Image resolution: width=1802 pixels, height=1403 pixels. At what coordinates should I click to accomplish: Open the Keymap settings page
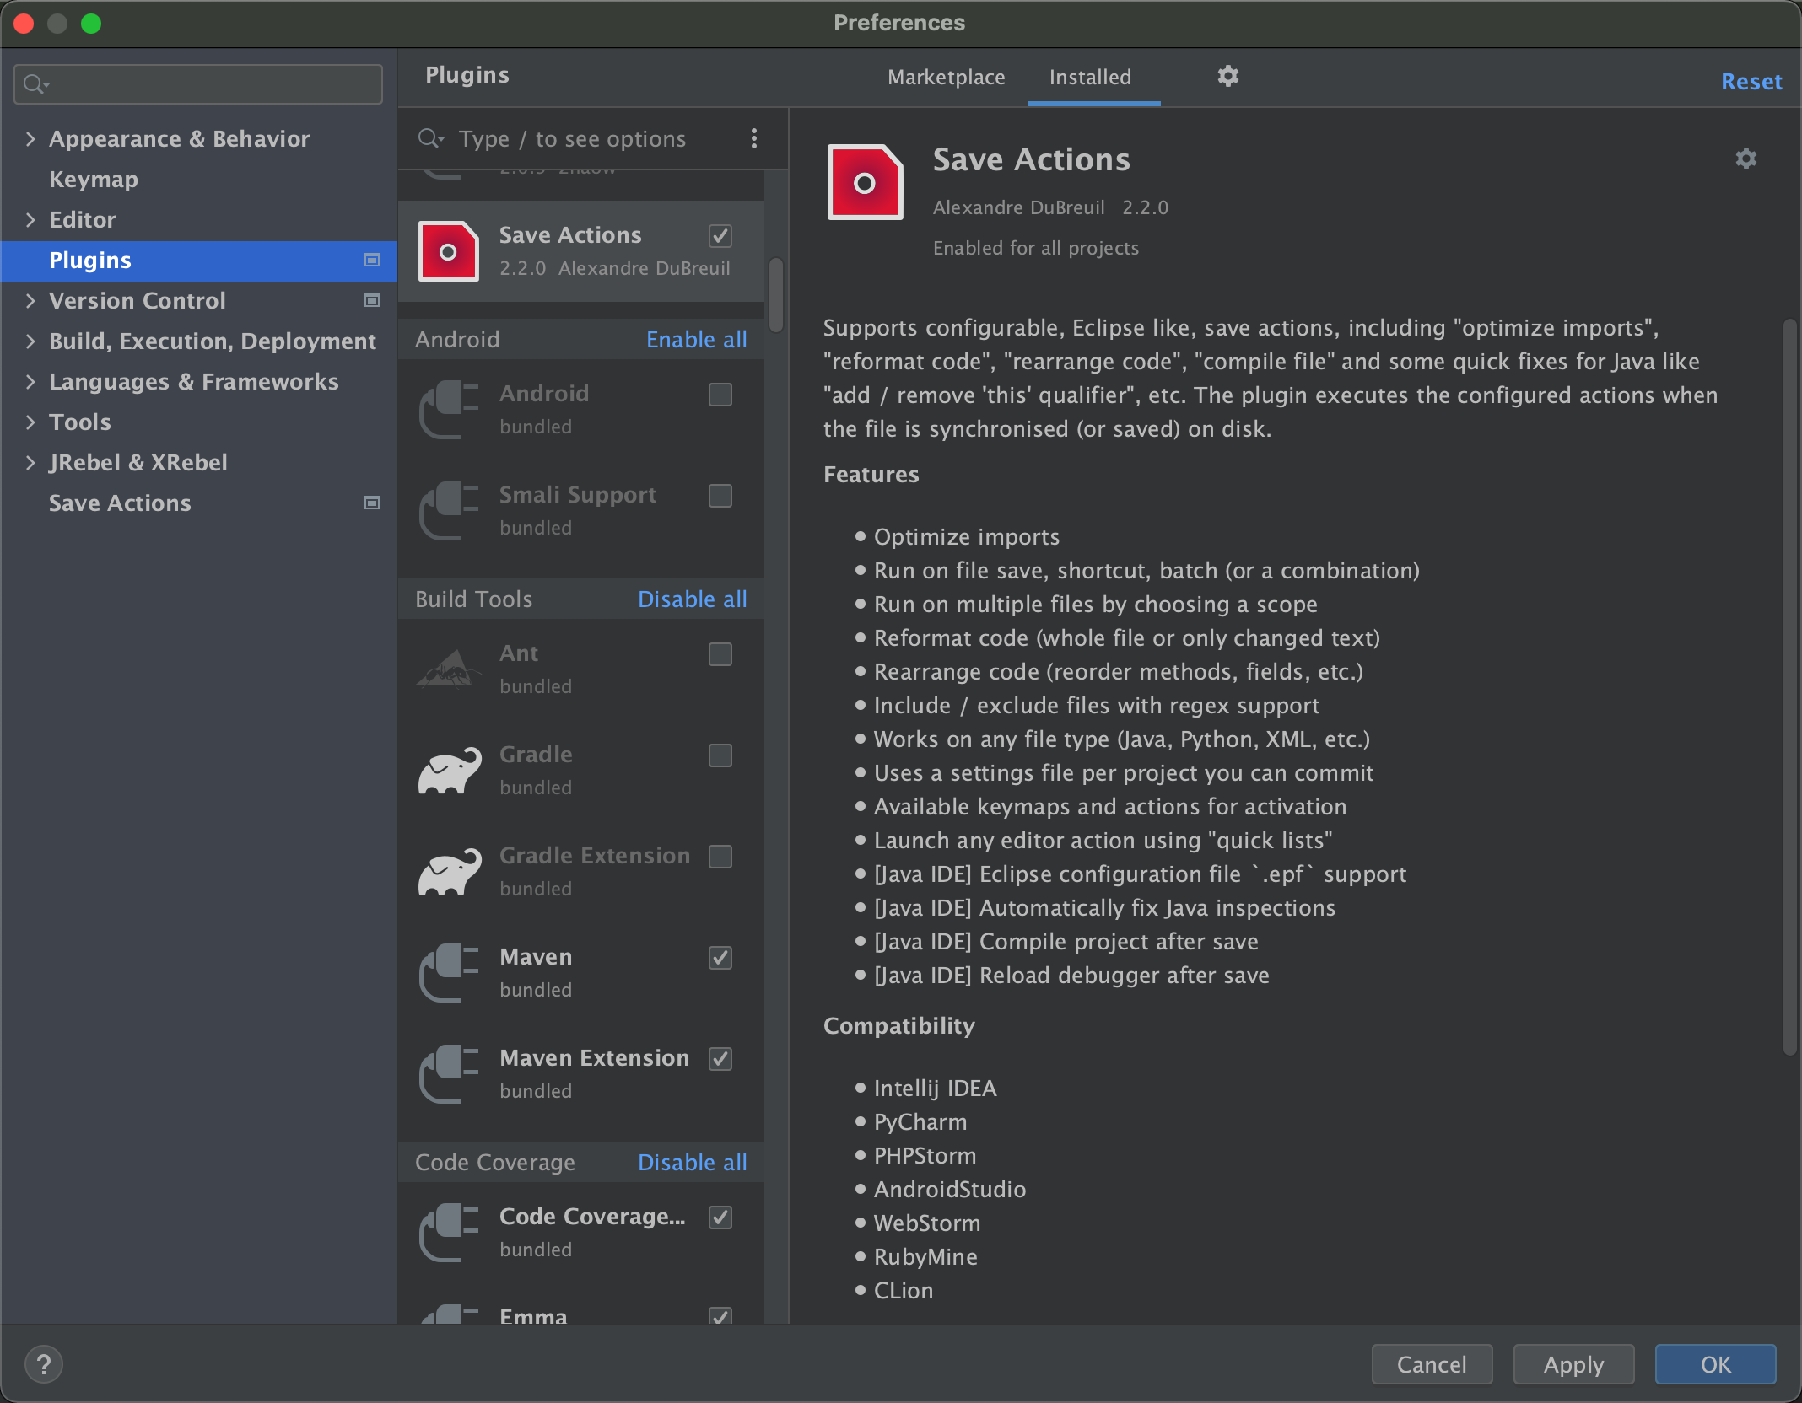click(93, 179)
